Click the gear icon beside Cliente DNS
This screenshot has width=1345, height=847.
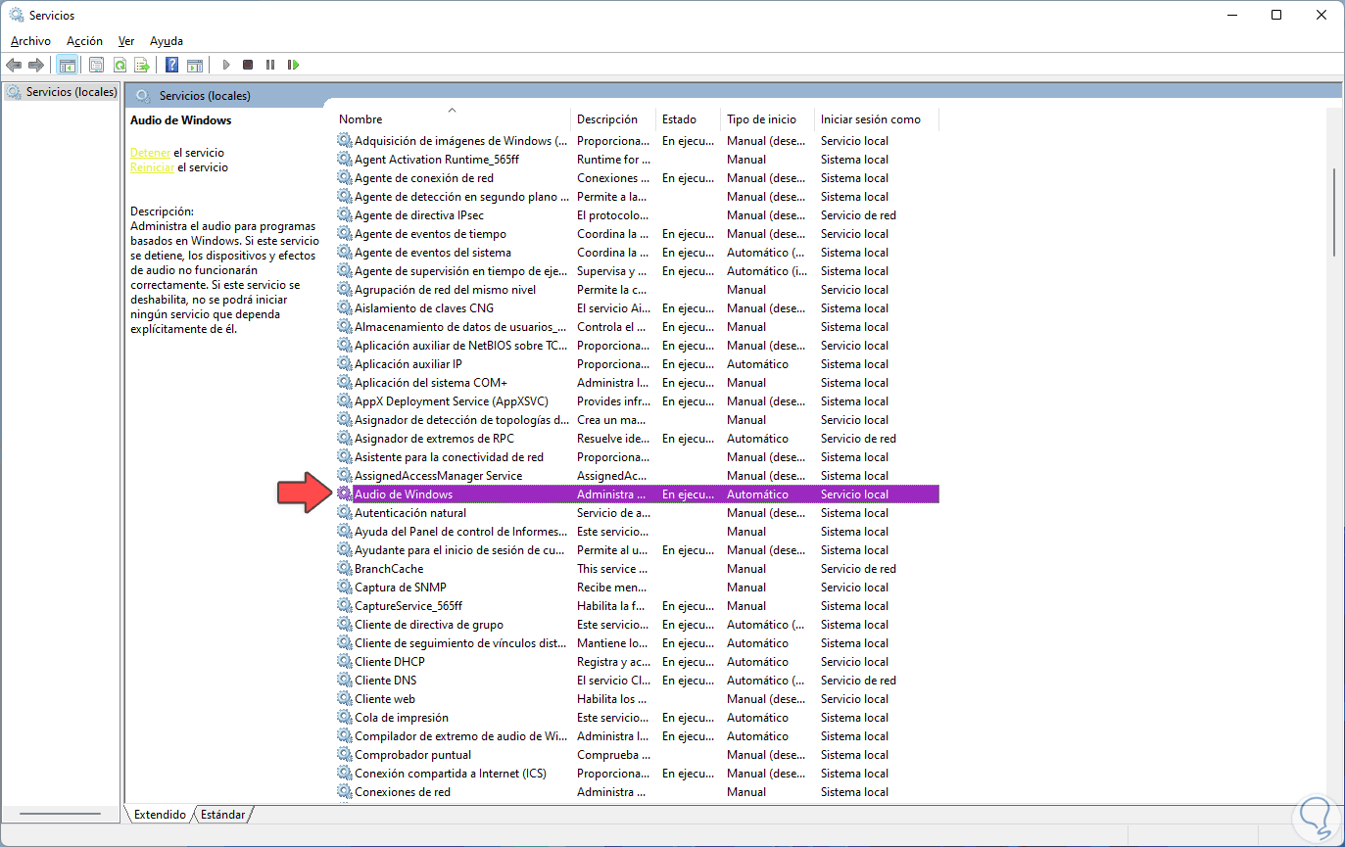344,681
